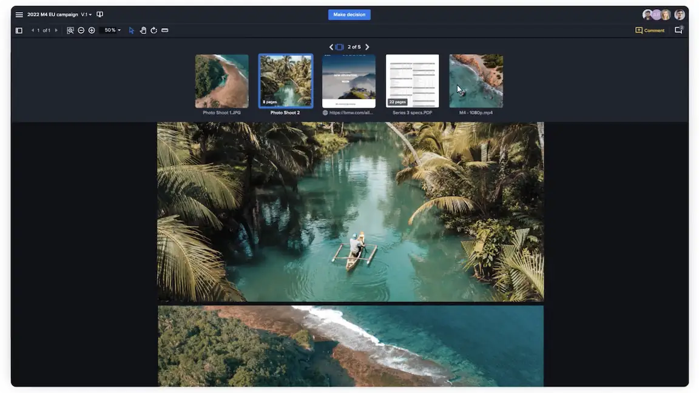Image resolution: width=699 pixels, height=393 pixels.
Task: Click the rotate tool icon
Action: coord(154,30)
